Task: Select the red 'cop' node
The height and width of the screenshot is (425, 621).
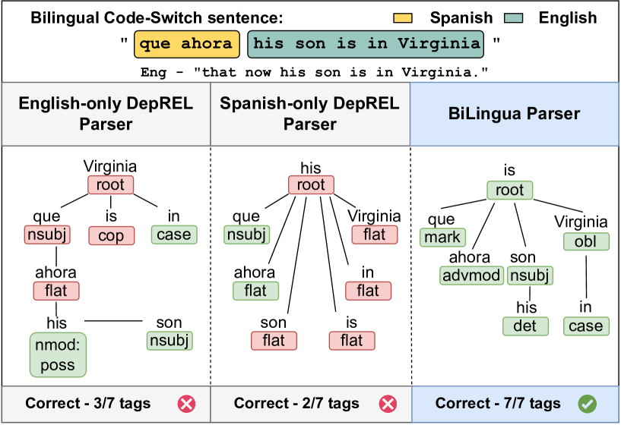Action: click(x=111, y=235)
